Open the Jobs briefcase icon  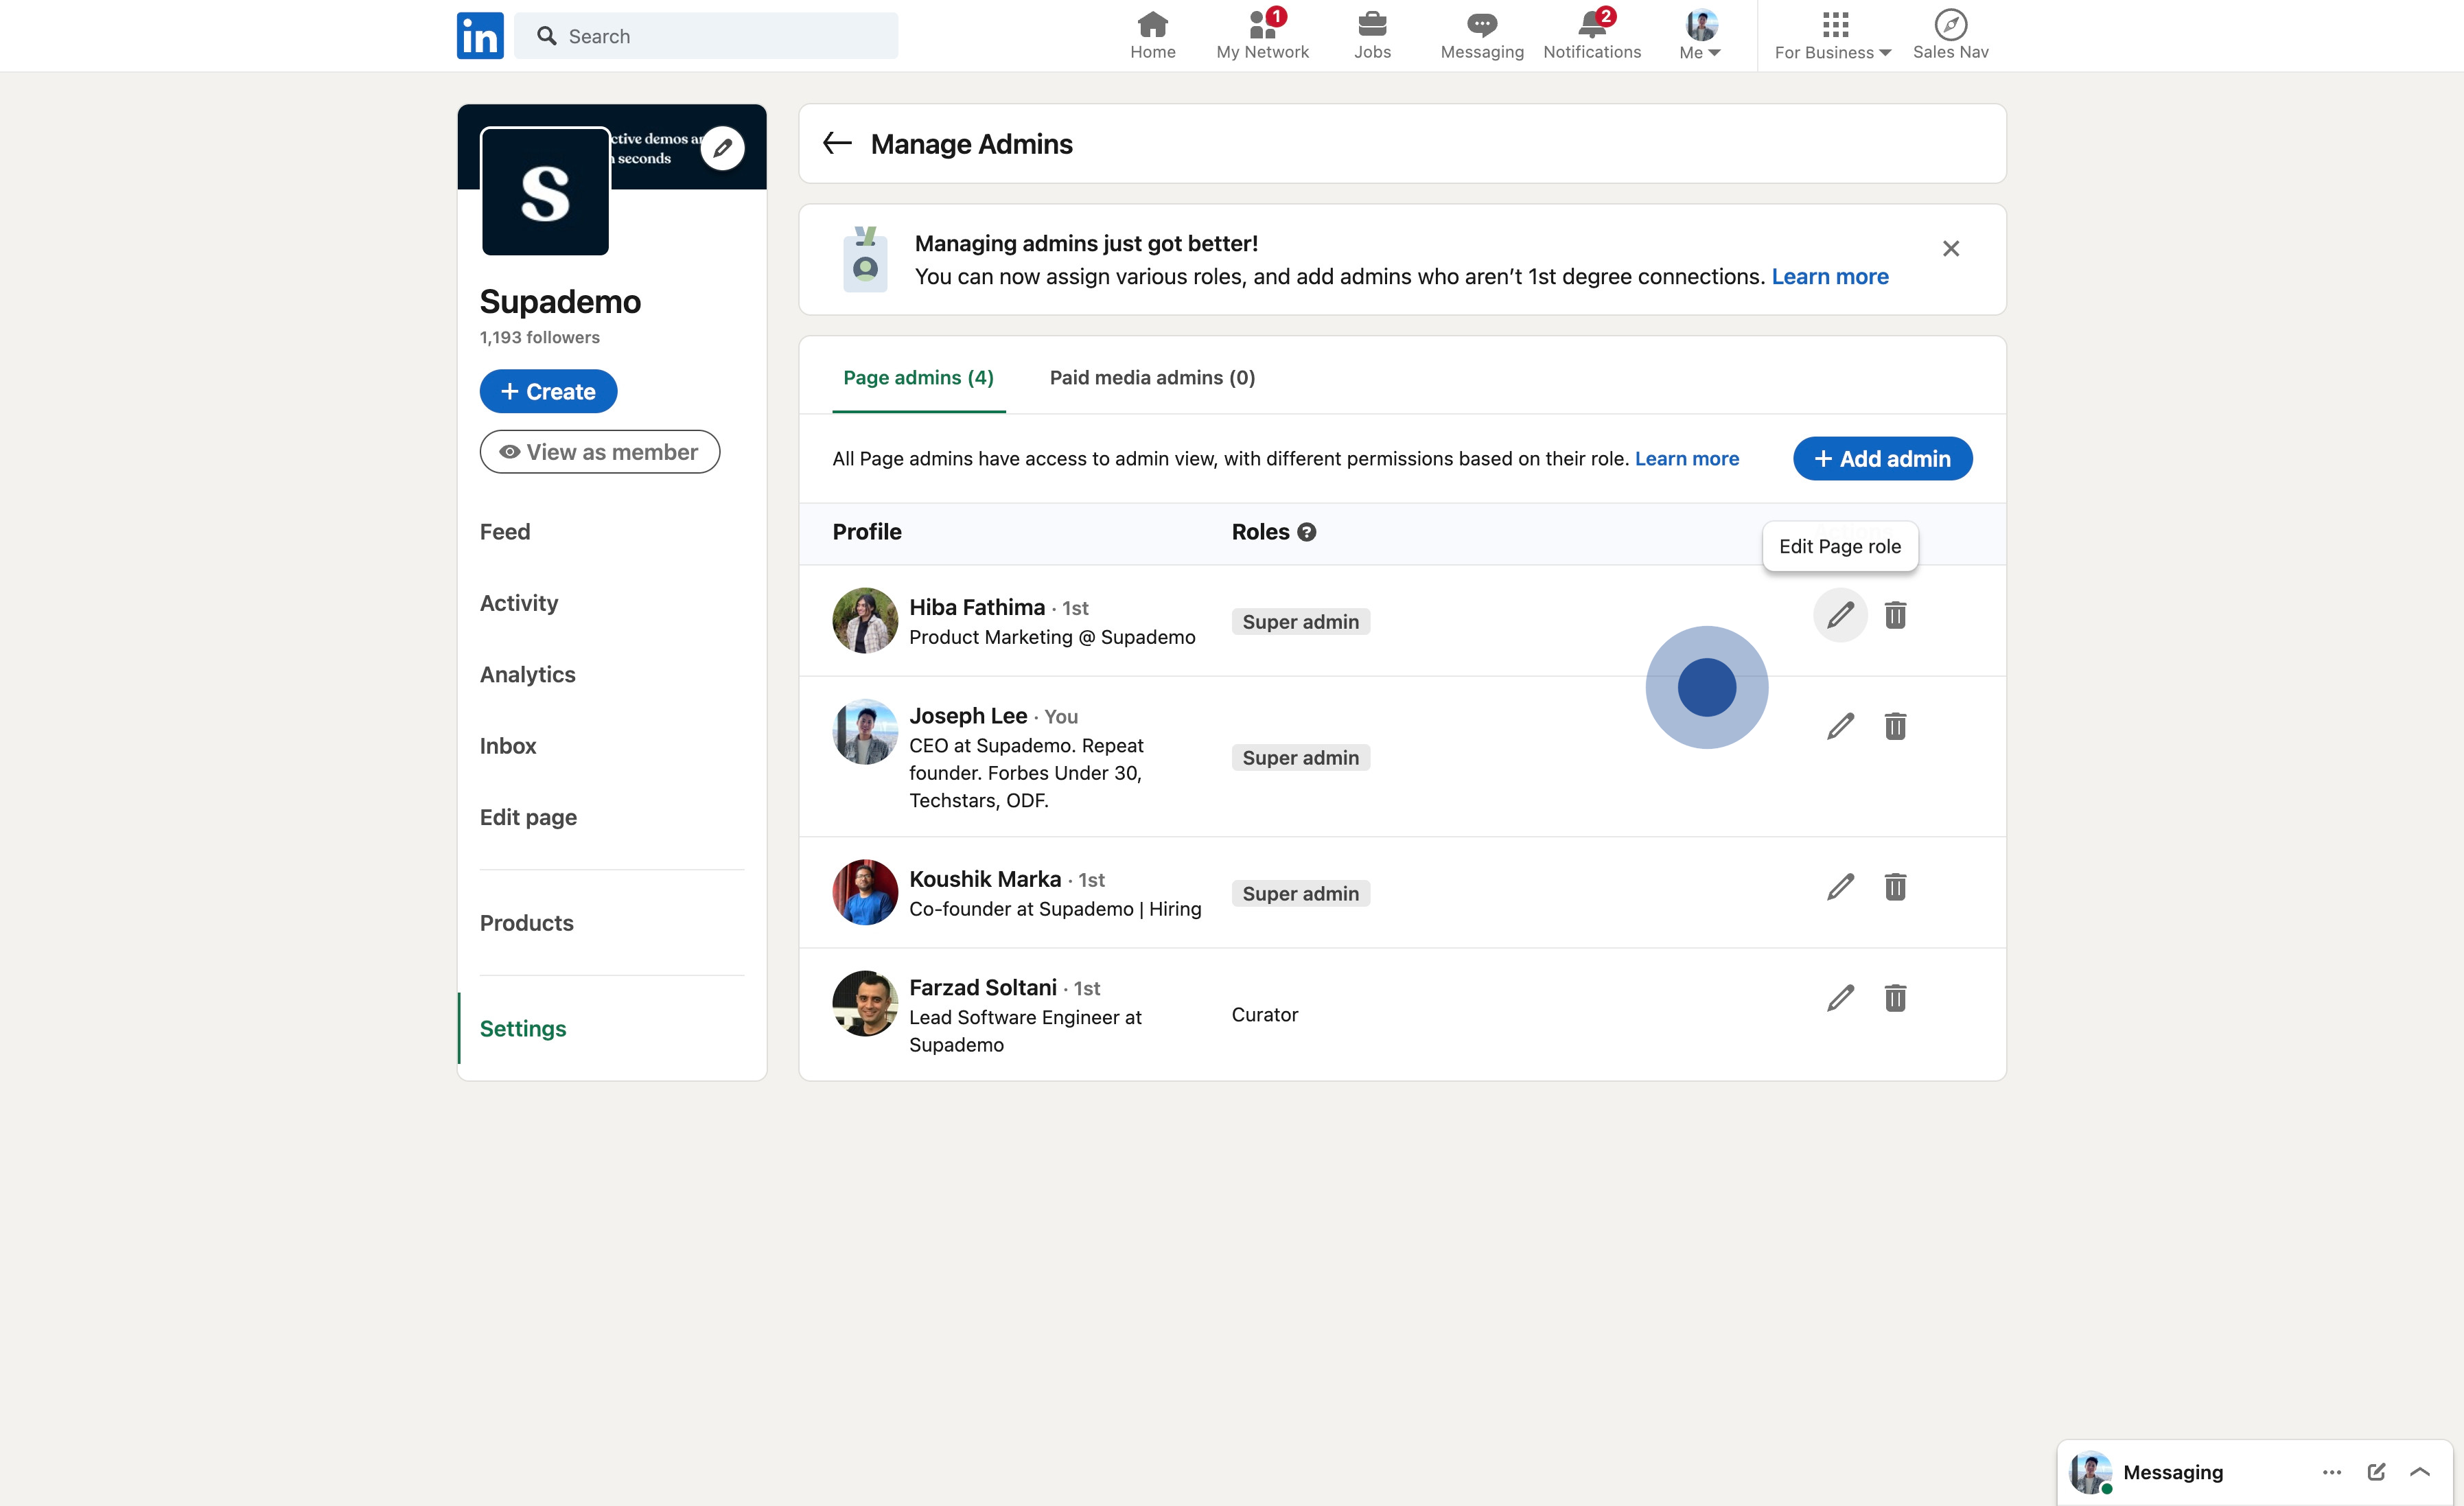tap(1372, 36)
